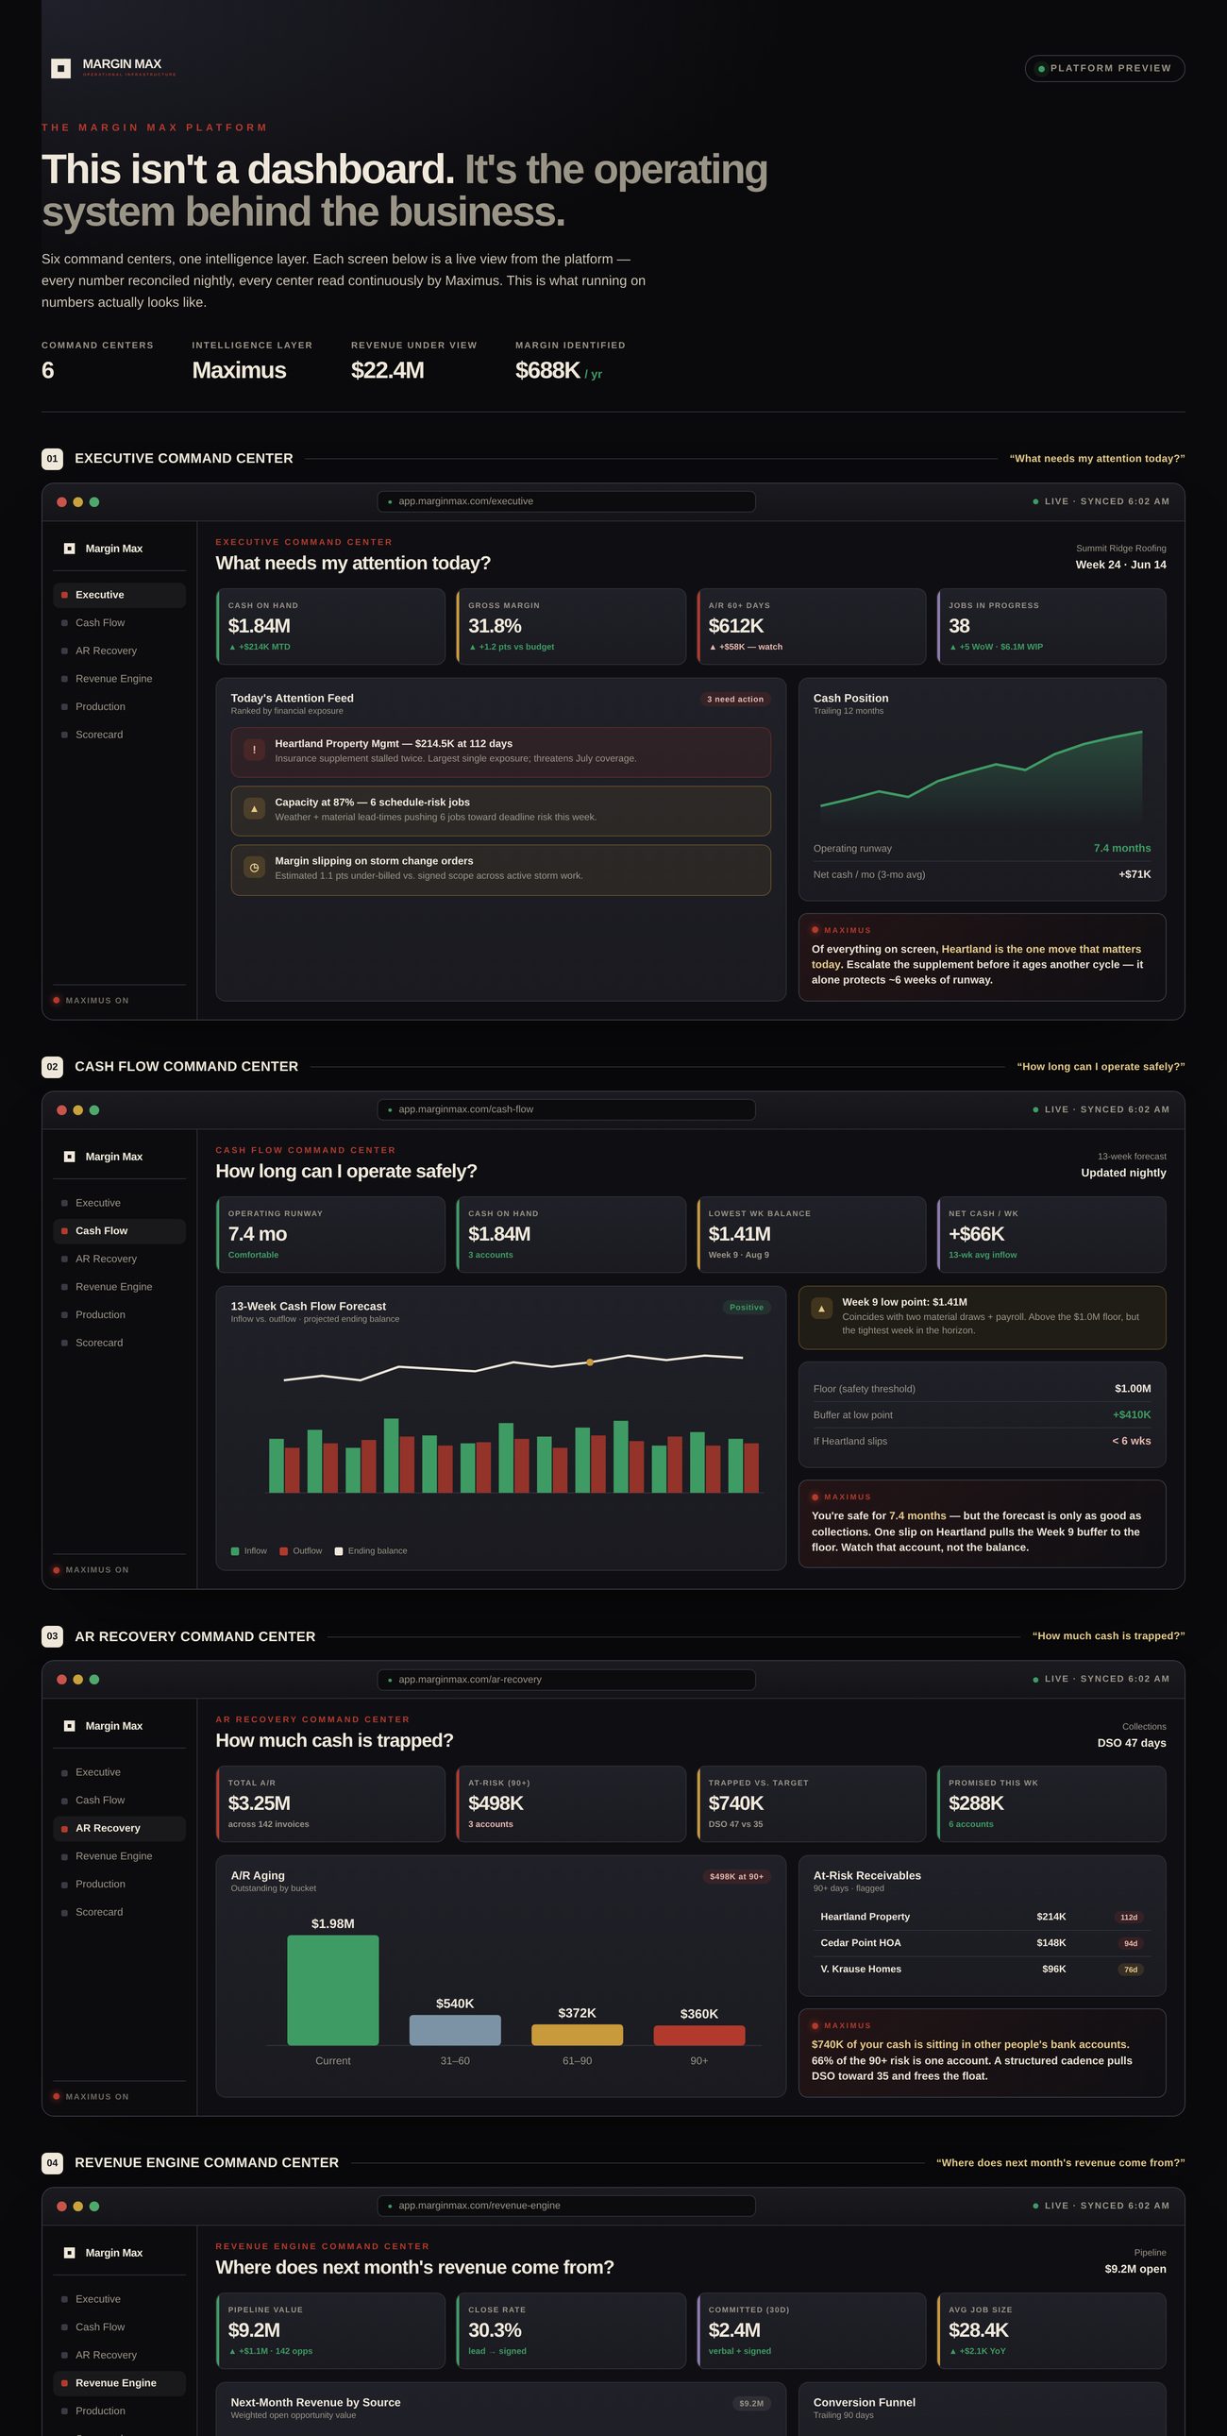Open Cash Flow in Executive window sidebar
This screenshot has width=1227, height=2436.
coord(119,623)
